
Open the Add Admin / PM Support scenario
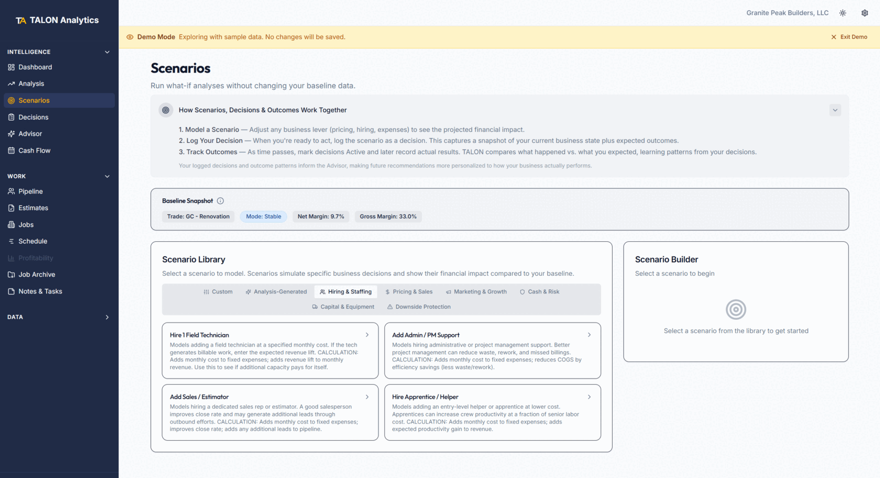coord(492,351)
